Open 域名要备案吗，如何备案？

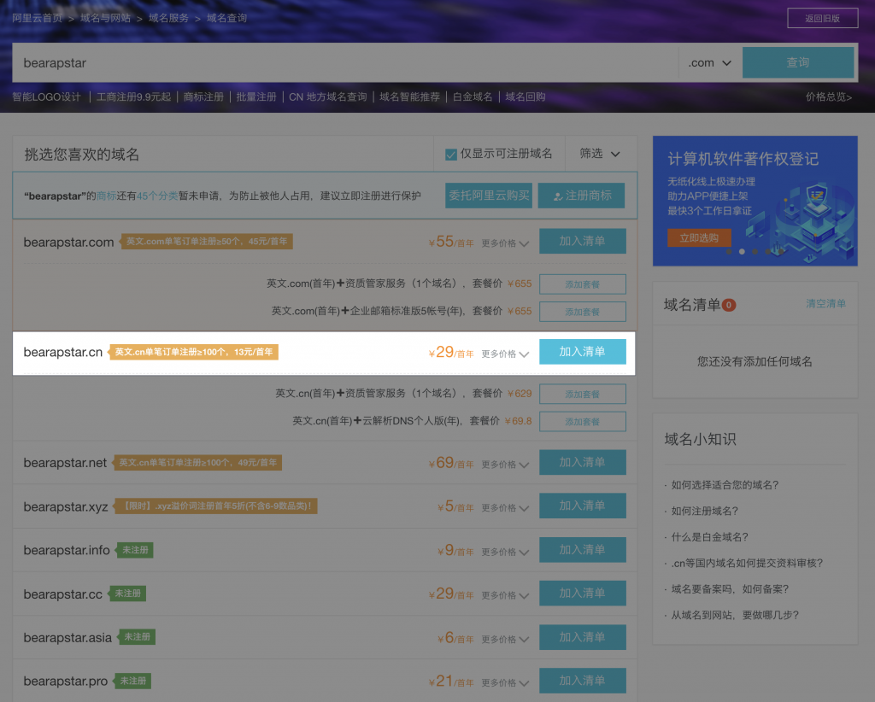[730, 589]
